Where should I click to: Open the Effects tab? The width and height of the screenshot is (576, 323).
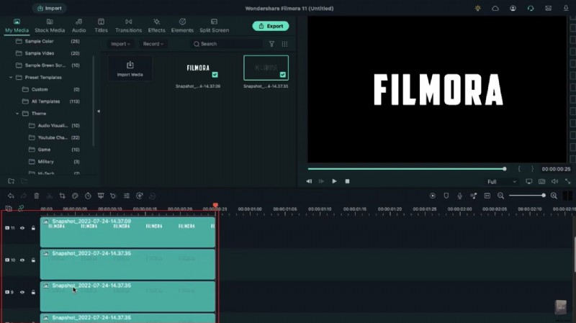tap(156, 26)
